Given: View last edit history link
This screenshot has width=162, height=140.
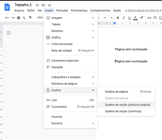Looking at the screenshot, I should 143,10.
